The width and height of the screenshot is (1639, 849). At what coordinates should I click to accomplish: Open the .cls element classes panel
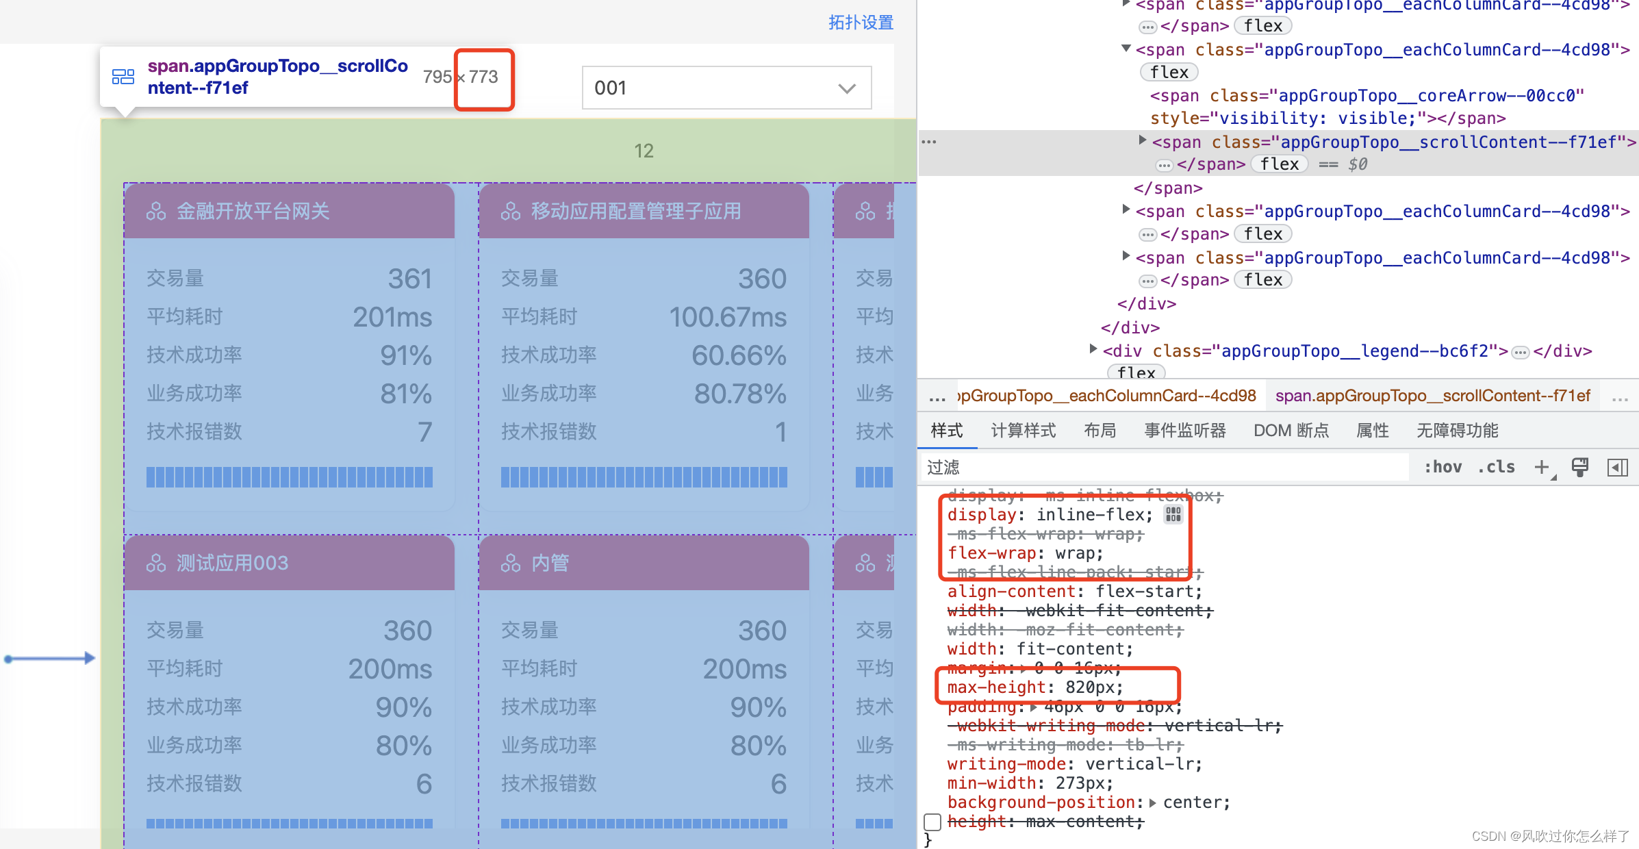(1496, 467)
